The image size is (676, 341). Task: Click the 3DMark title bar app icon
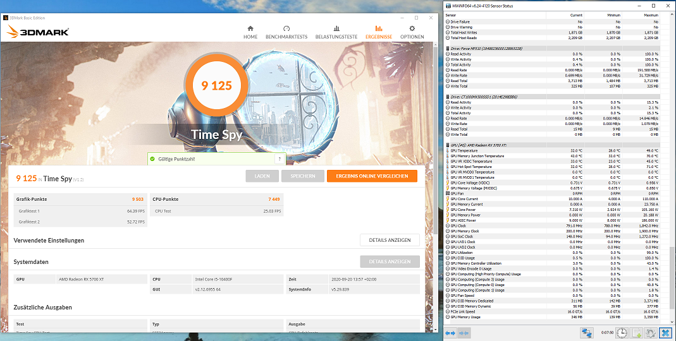pos(5,18)
